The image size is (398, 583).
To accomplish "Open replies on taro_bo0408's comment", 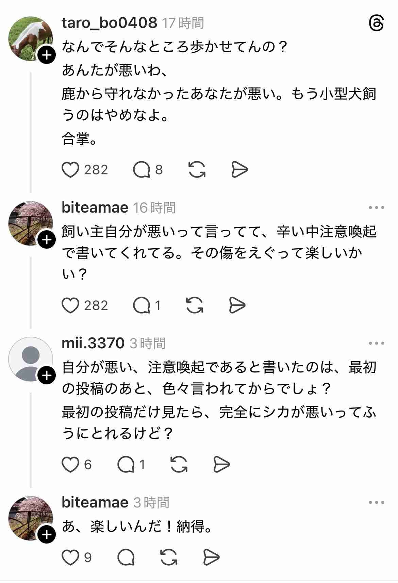I will pos(142,170).
